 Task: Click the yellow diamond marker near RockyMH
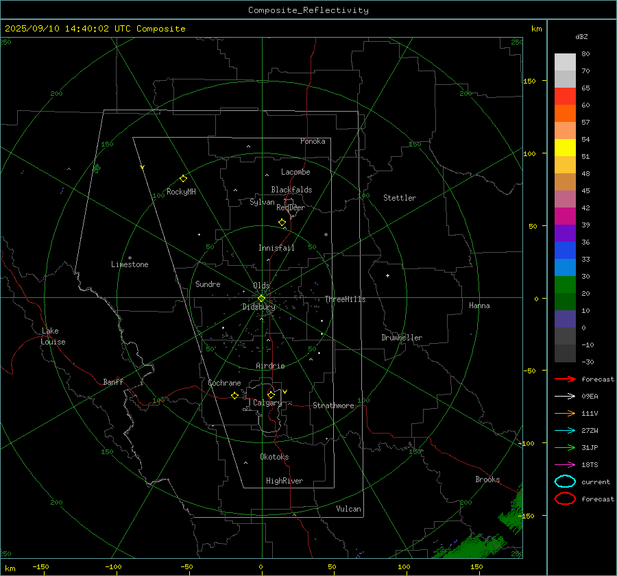(x=183, y=179)
